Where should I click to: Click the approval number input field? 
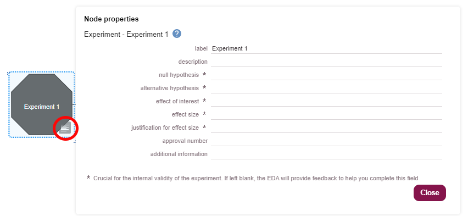tap(326, 141)
